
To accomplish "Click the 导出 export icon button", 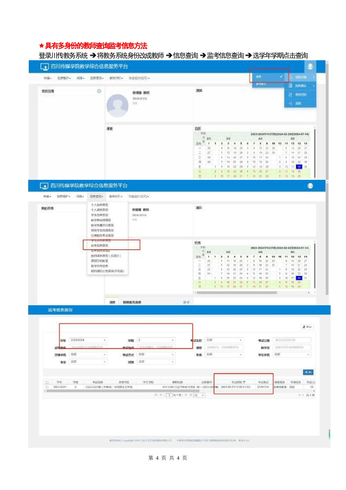I will pyautogui.click(x=307, y=327).
